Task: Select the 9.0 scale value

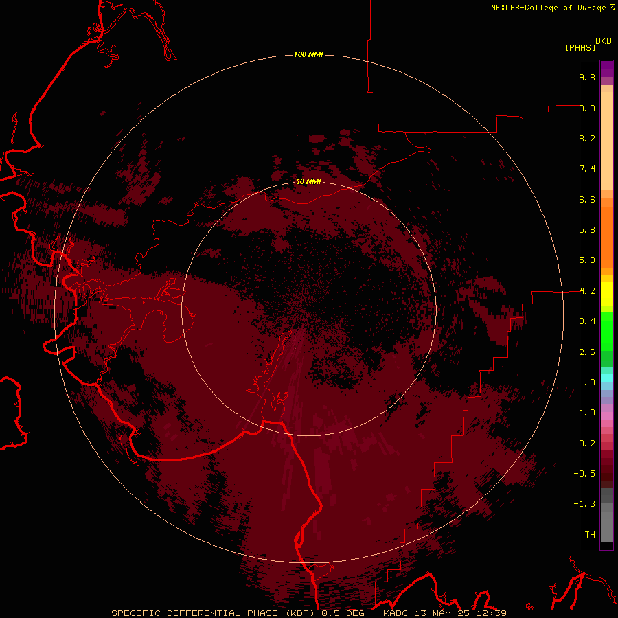Action: coord(587,108)
